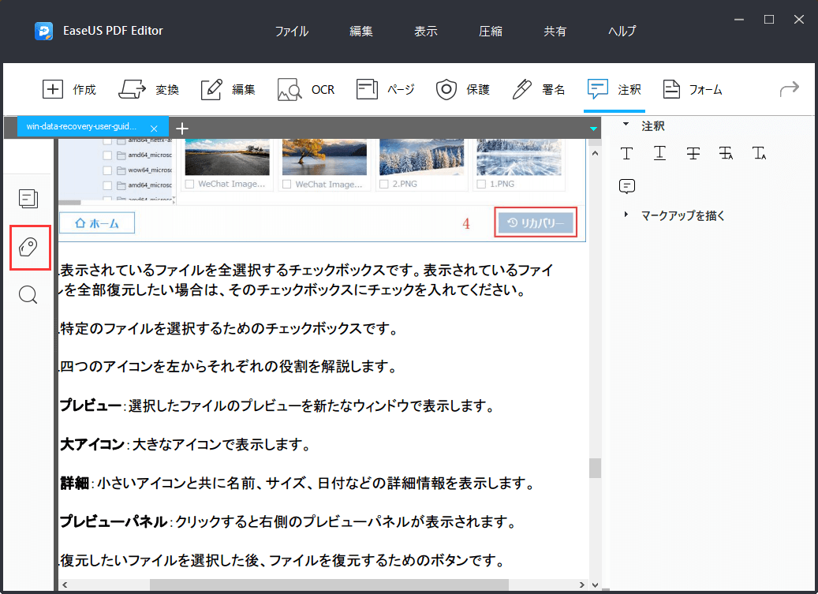Viewport: 818px width, 594px height.
Task: Check the 1.PNG file checkbox
Action: point(480,184)
